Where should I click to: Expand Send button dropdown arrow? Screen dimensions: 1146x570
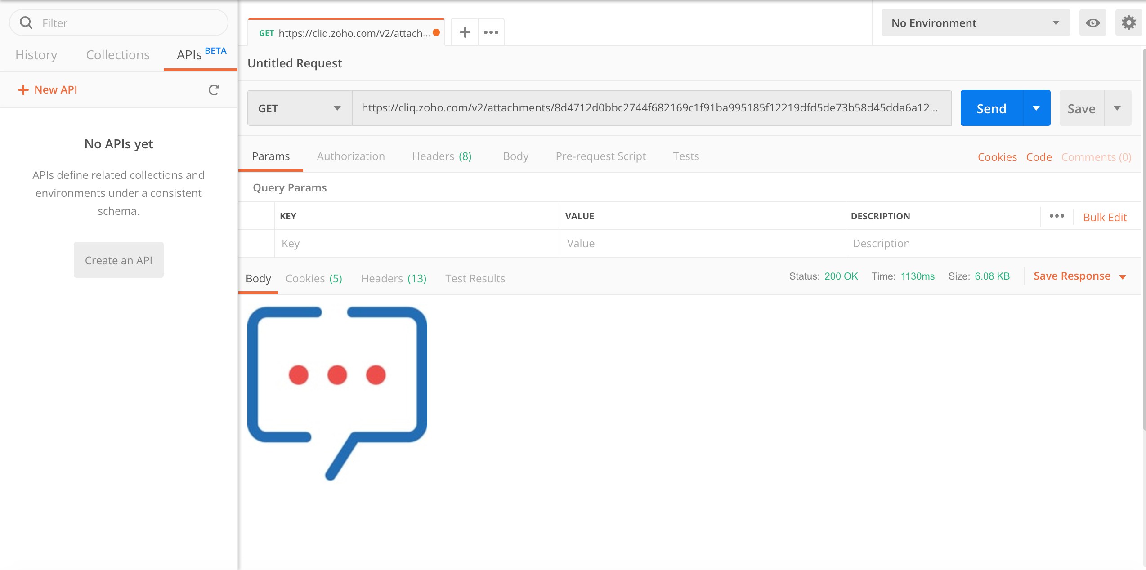click(x=1036, y=108)
